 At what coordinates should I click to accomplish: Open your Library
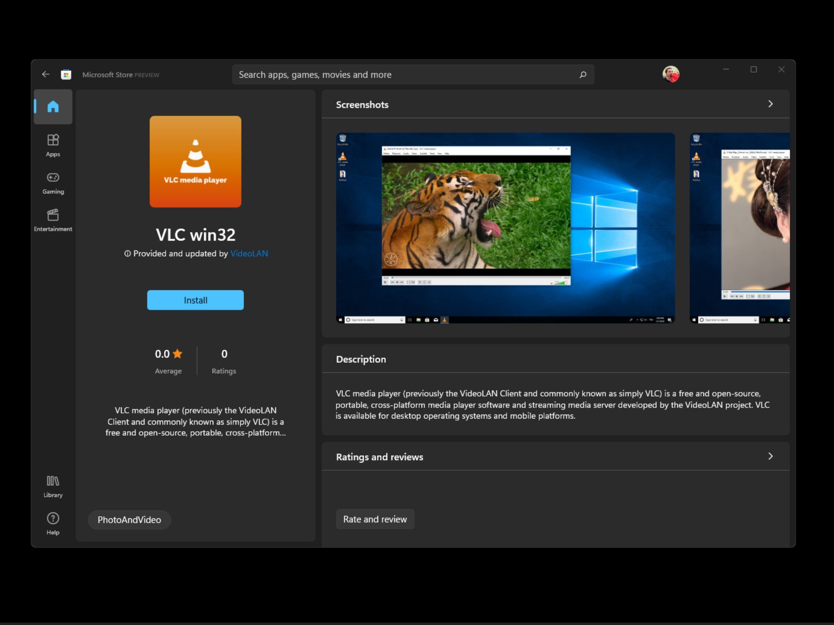coord(53,485)
